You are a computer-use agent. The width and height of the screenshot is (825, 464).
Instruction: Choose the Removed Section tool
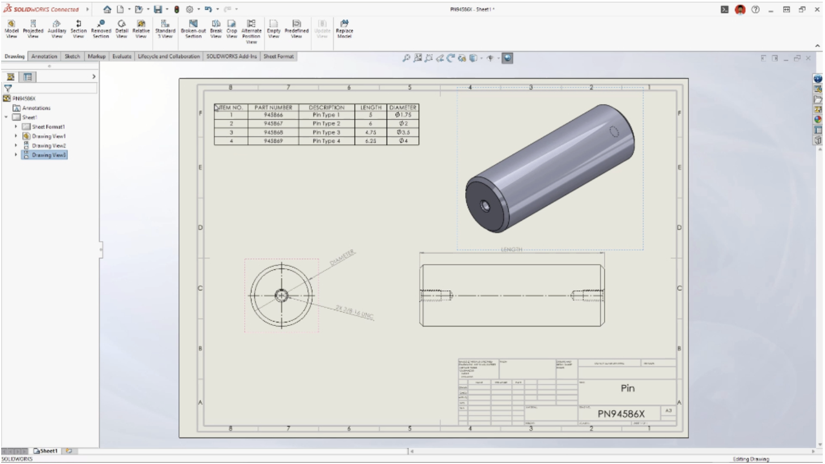click(101, 29)
